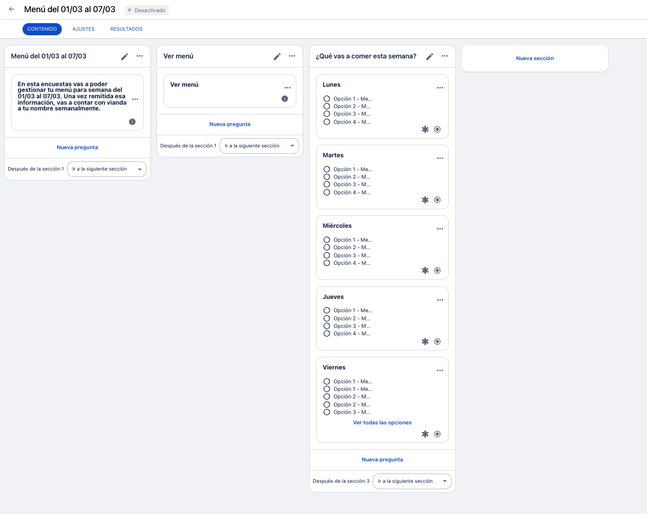Click the 'Desactivado' status badge

[x=147, y=10]
